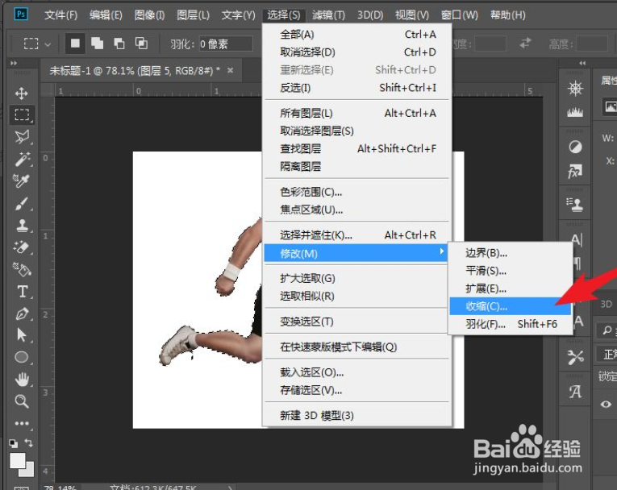617x490 pixels.
Task: Click Subtract from Selection mode button
Action: 119,43
